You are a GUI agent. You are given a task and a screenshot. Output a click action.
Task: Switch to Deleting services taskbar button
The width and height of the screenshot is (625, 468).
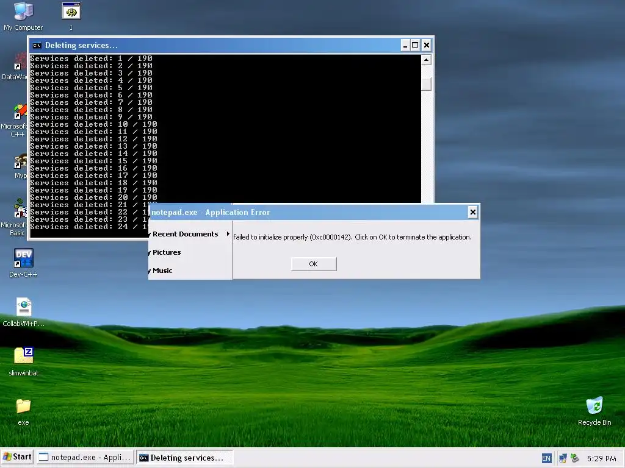(184, 458)
